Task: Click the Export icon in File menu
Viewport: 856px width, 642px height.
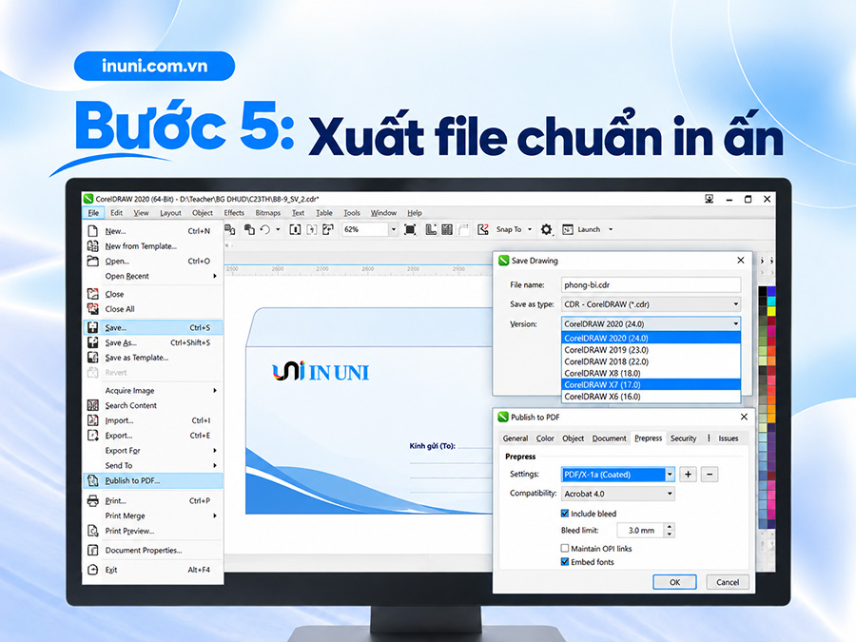Action: 93,435
